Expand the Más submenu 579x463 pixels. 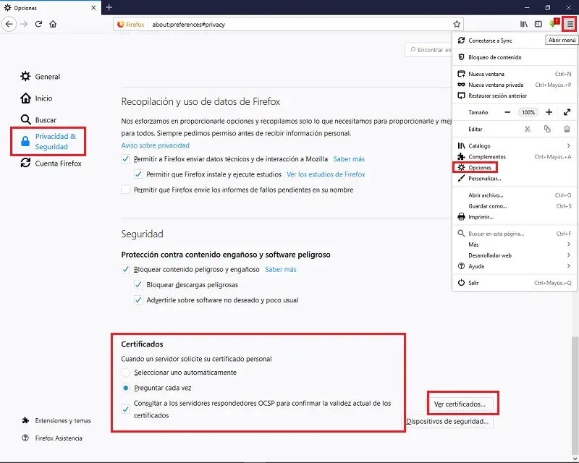tap(515, 245)
